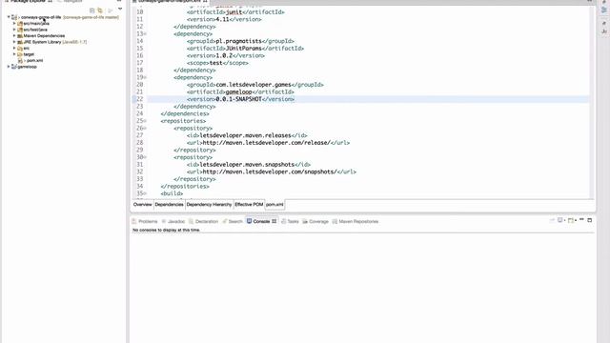Open the Tasks view tab
Screen dimensions: 610x343
tap(290, 221)
